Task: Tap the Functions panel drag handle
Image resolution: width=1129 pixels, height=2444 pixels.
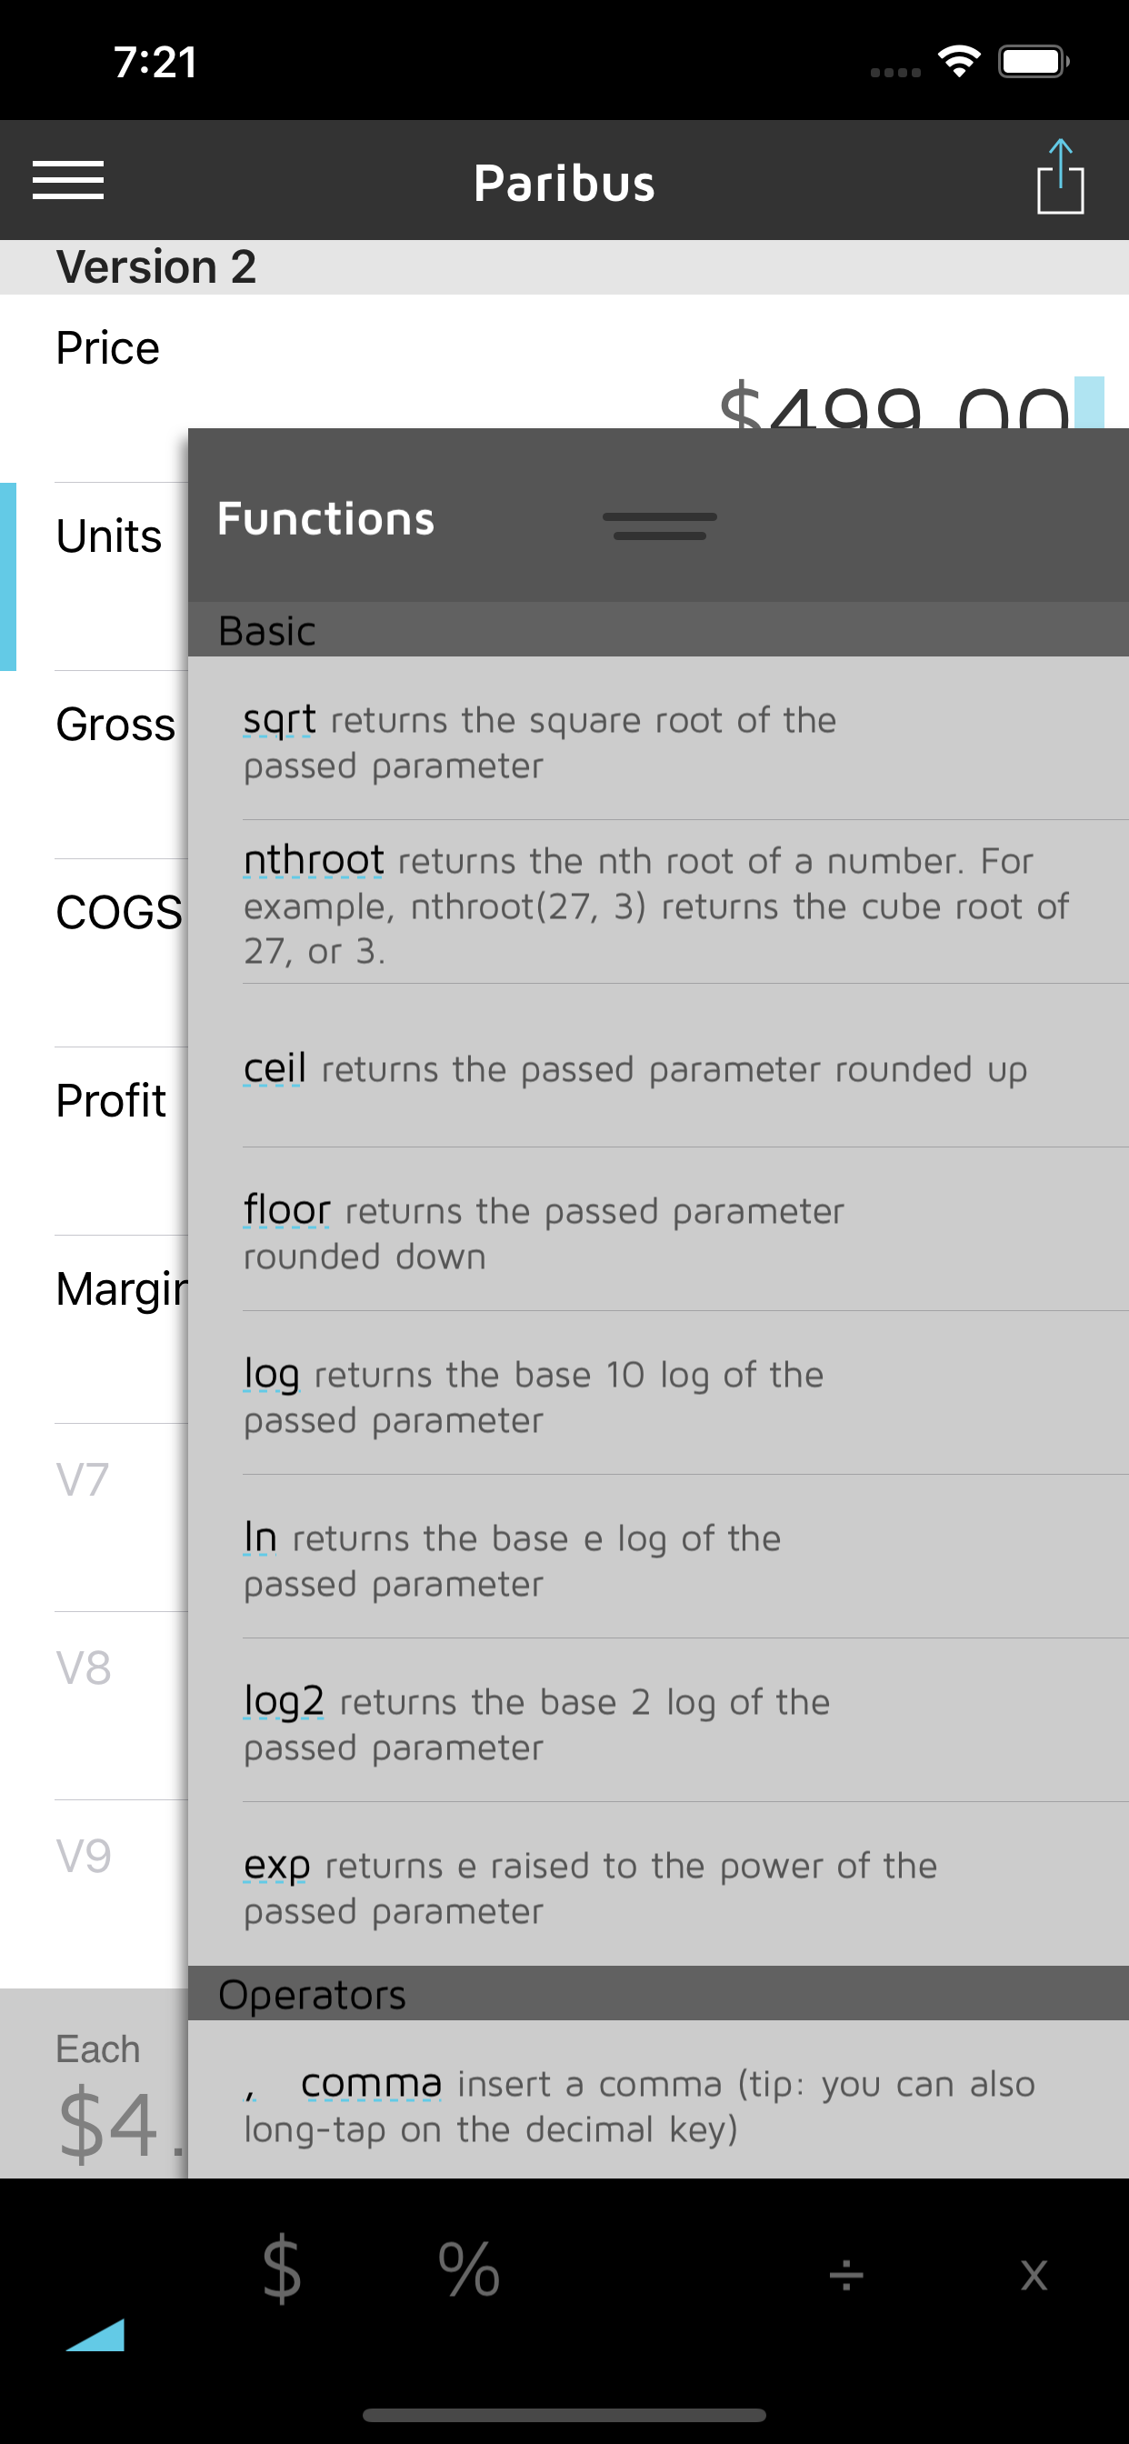Action: [659, 526]
